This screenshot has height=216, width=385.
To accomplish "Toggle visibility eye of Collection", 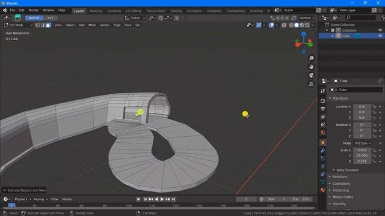I will tap(380, 31).
